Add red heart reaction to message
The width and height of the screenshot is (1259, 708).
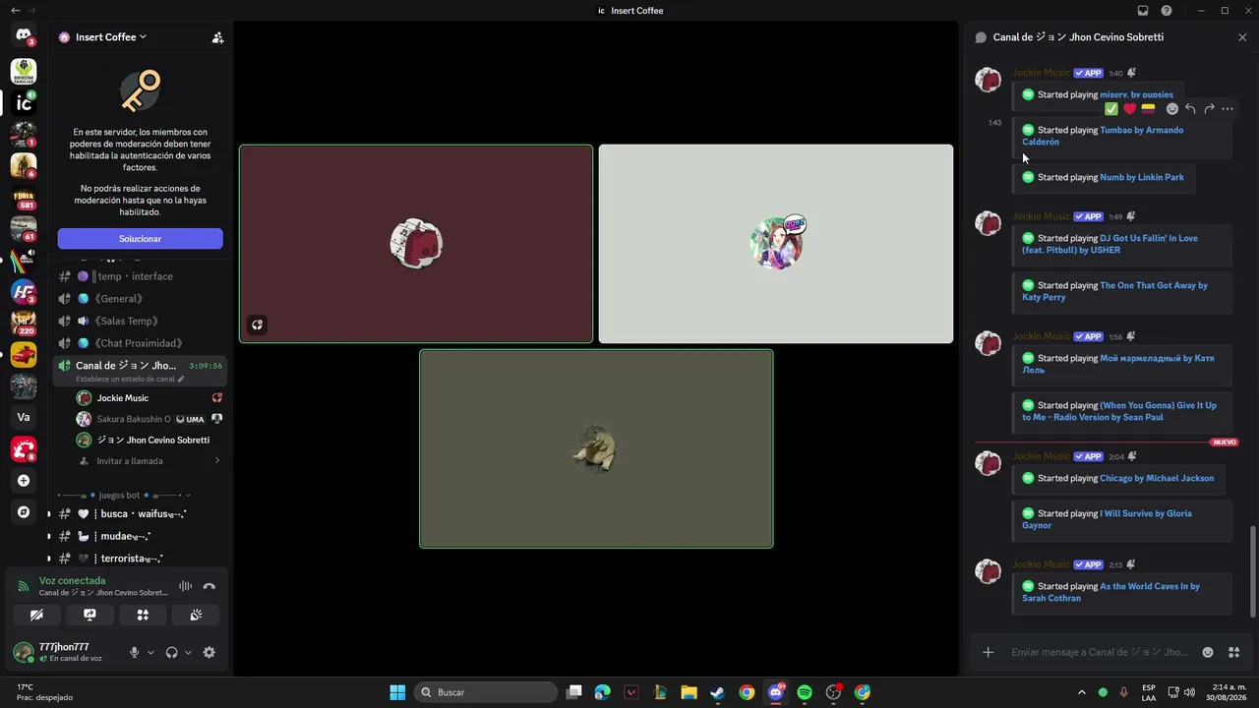(1129, 109)
